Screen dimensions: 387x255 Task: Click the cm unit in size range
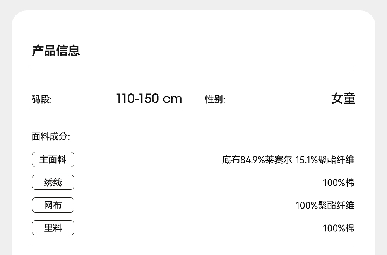[x=172, y=99]
